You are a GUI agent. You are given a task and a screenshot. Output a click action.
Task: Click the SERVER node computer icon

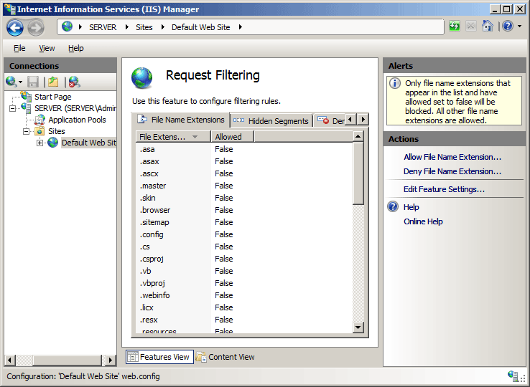tap(27, 108)
